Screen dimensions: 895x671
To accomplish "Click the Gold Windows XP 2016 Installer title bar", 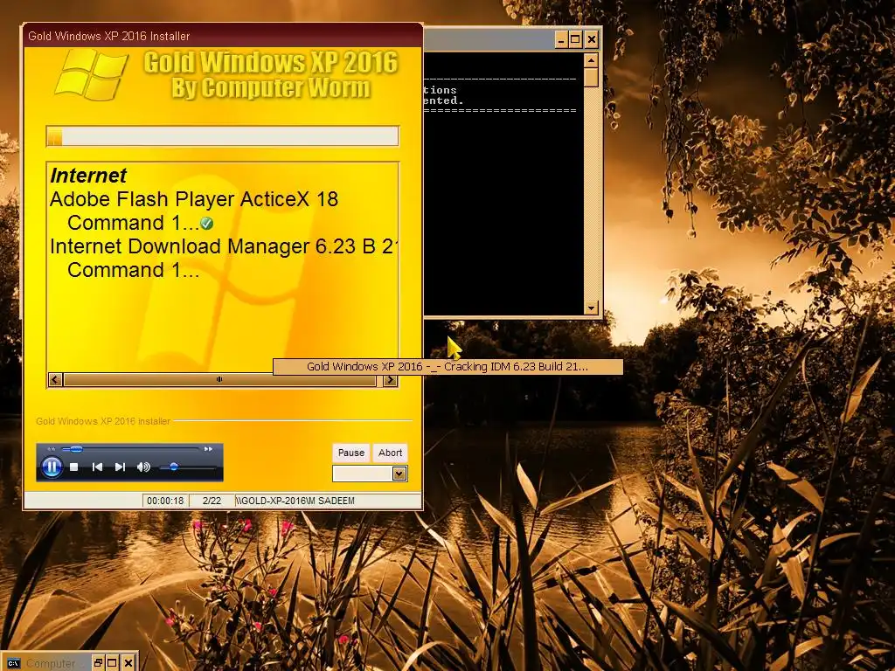I will pos(223,36).
